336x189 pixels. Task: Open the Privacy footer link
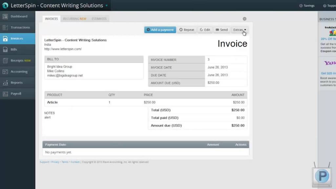point(55,162)
